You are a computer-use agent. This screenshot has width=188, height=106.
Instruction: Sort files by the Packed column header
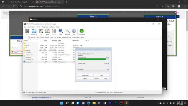pyautogui.click(x=54, y=41)
